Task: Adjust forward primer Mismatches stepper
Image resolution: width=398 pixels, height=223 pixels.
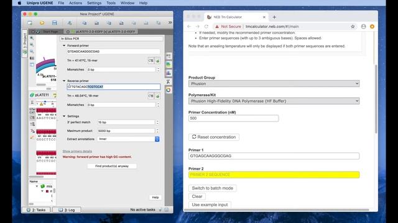Action: point(158,69)
